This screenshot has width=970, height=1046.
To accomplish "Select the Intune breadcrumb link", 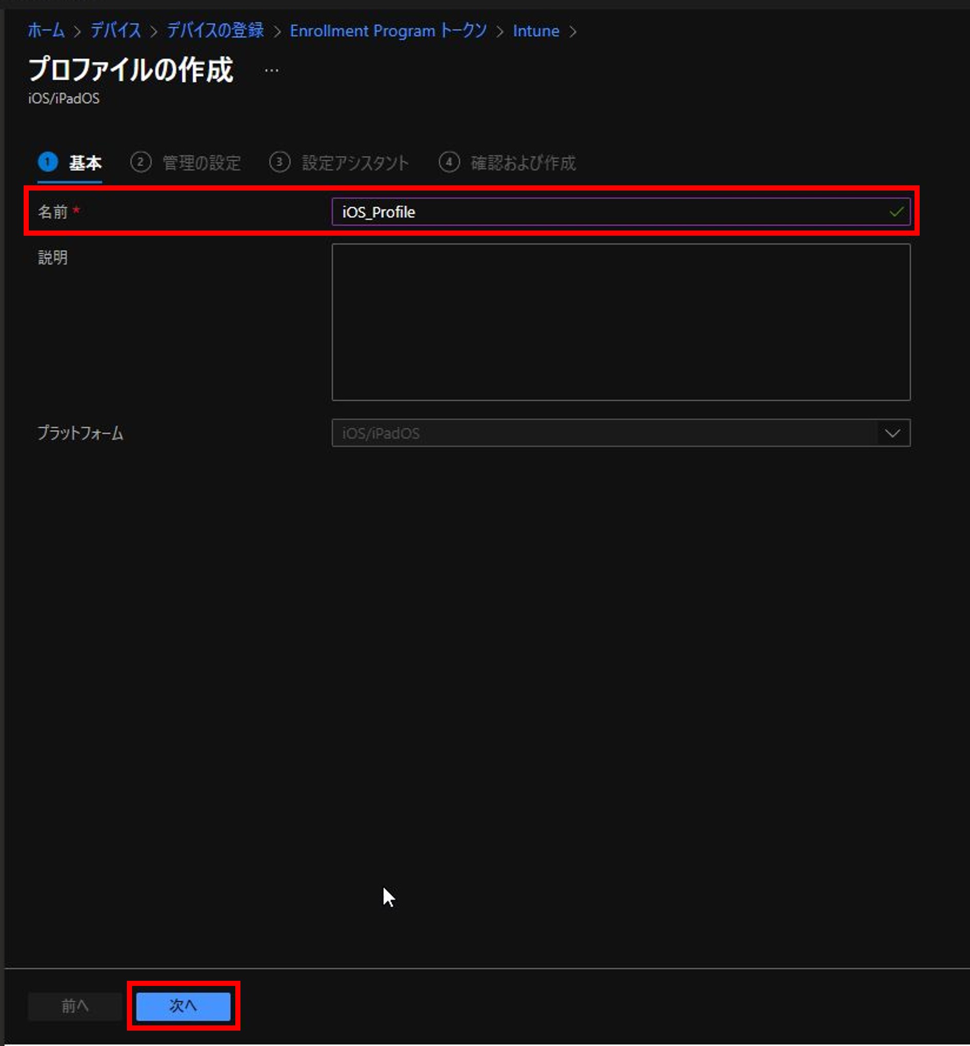I will (x=536, y=31).
